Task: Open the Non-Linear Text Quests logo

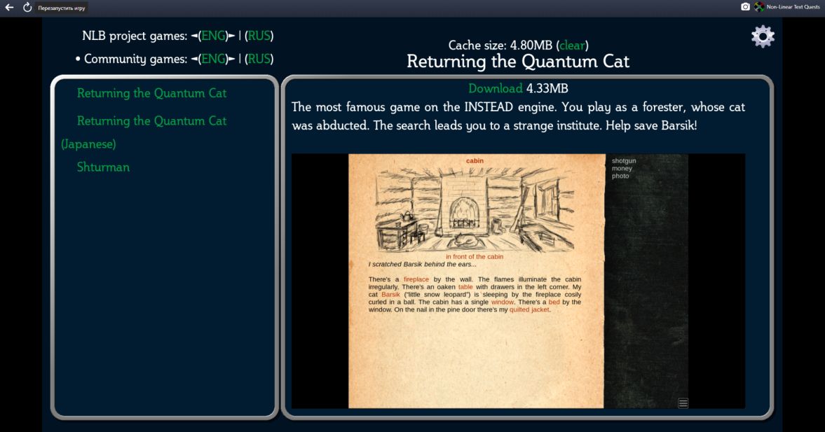Action: [759, 7]
